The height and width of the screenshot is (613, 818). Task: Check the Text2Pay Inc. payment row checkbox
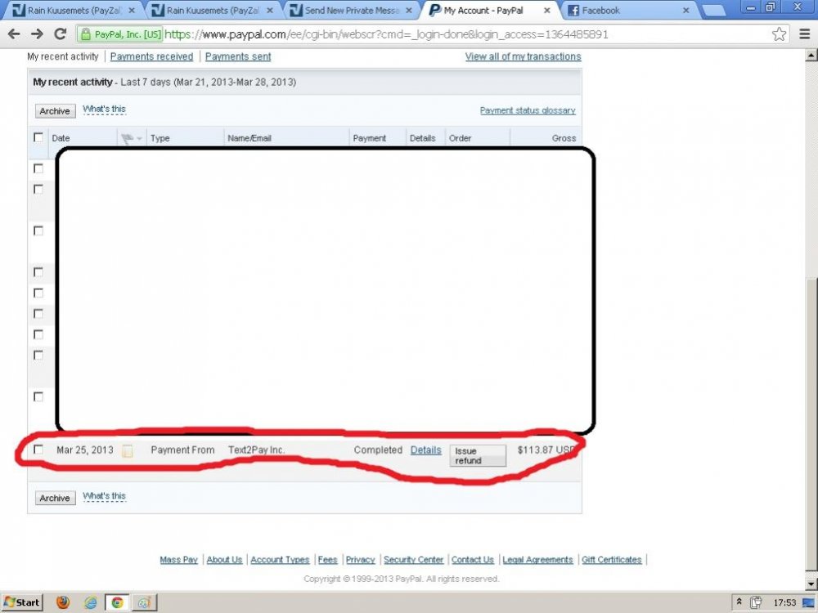38,450
